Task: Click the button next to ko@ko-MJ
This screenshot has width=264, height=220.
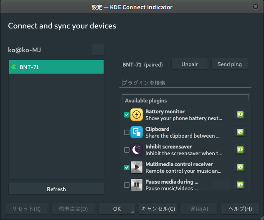Action: 98,49
